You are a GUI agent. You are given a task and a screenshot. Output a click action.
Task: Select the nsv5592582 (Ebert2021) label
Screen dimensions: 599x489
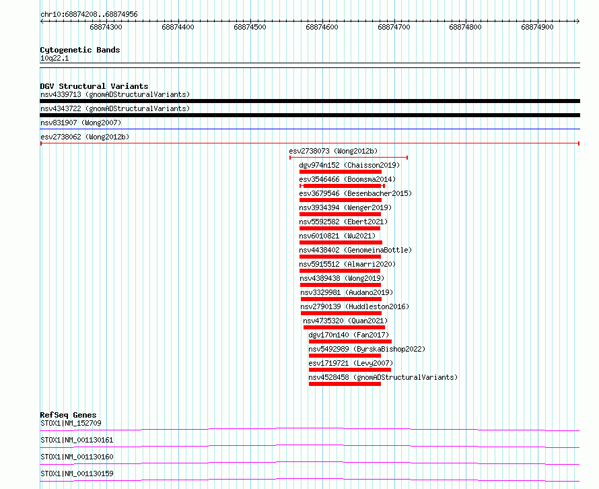coord(343,222)
